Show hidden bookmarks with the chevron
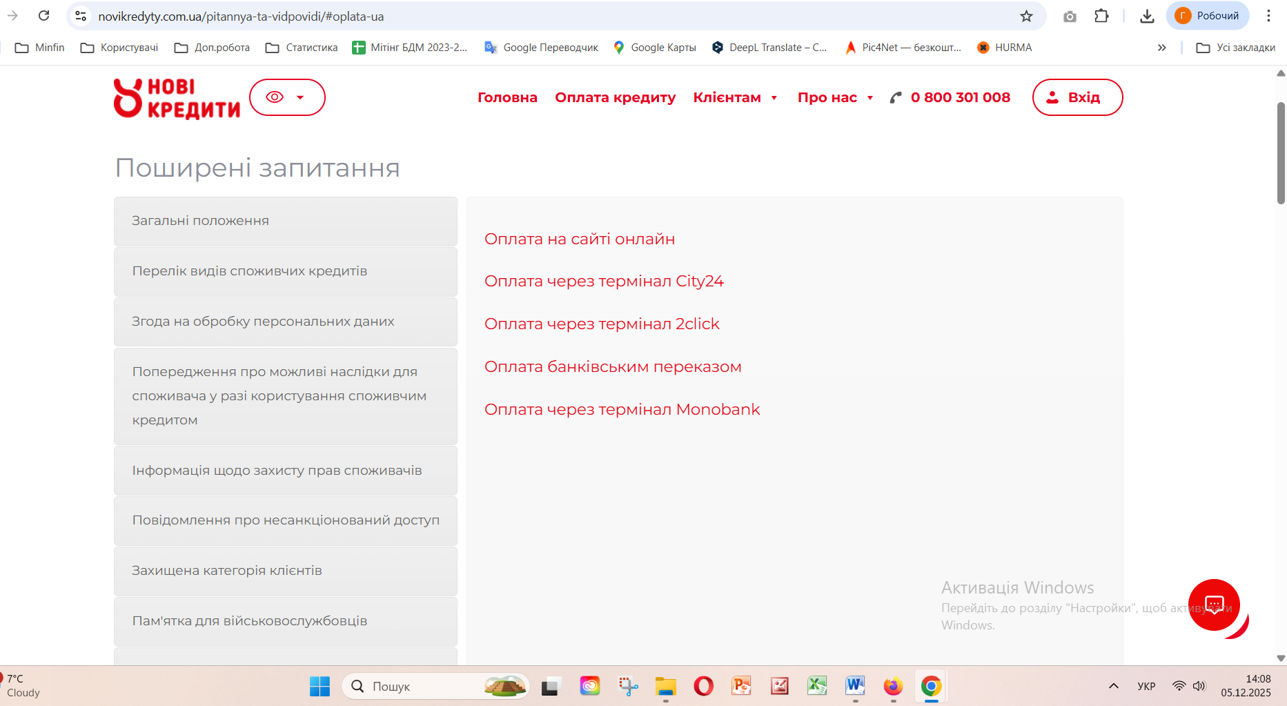1287x706 pixels. pyautogui.click(x=1162, y=48)
